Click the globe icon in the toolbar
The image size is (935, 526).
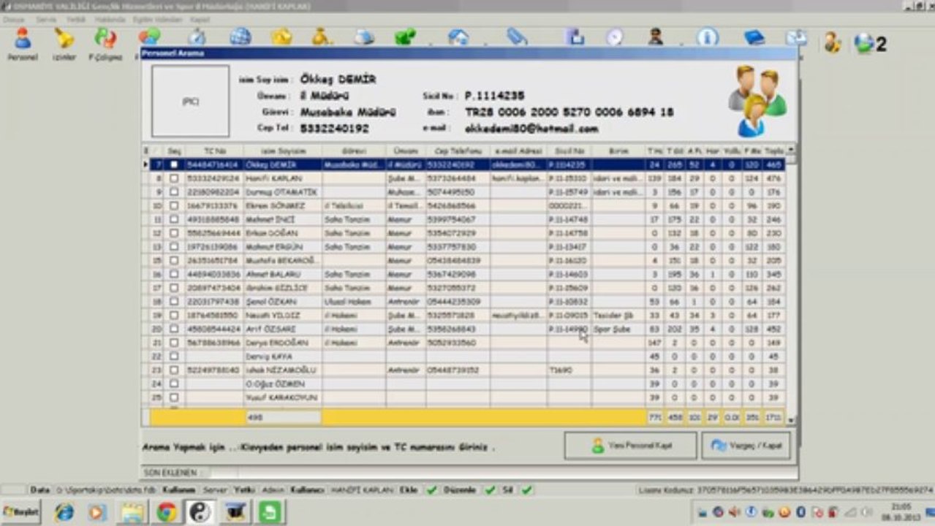[241, 37]
